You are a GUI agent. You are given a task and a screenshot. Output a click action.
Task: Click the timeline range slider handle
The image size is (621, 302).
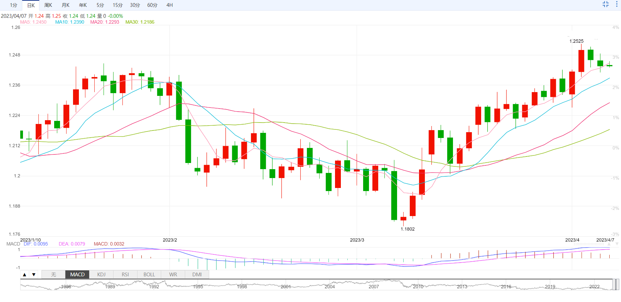pyautogui.click(x=616, y=285)
